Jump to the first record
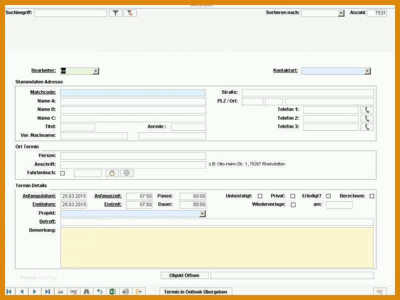 [9, 292]
